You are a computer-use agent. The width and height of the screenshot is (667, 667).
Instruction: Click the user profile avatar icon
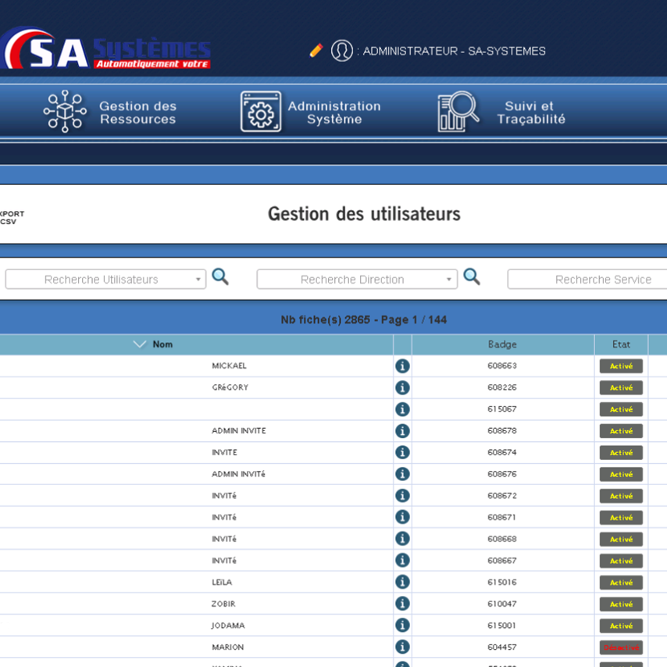point(341,51)
